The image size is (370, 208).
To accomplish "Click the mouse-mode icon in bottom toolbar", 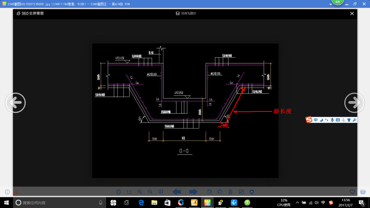I will (118, 192).
